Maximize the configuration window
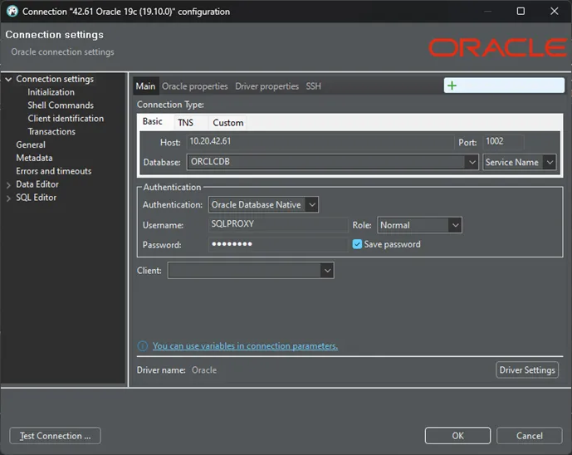Viewport: 572px width, 455px height. tap(521, 12)
